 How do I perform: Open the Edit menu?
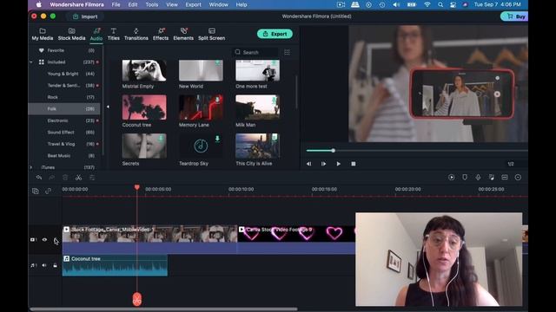point(133,4)
